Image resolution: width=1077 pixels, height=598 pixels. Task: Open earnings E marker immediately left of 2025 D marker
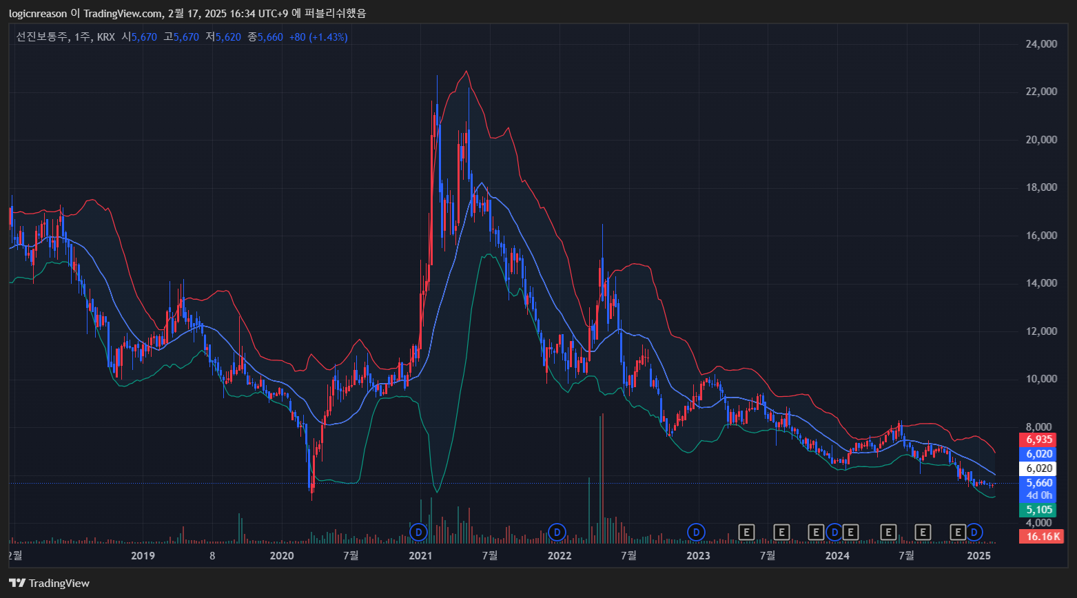(x=958, y=532)
